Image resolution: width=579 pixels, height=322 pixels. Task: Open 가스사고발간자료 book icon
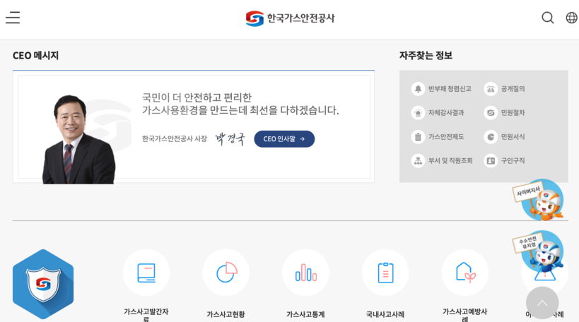pos(146,273)
